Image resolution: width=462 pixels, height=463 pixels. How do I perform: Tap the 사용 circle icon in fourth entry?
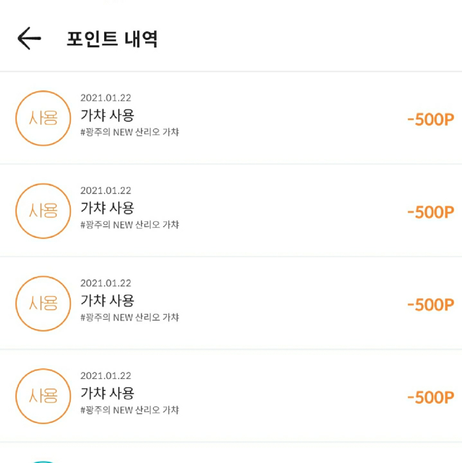pyautogui.click(x=43, y=396)
